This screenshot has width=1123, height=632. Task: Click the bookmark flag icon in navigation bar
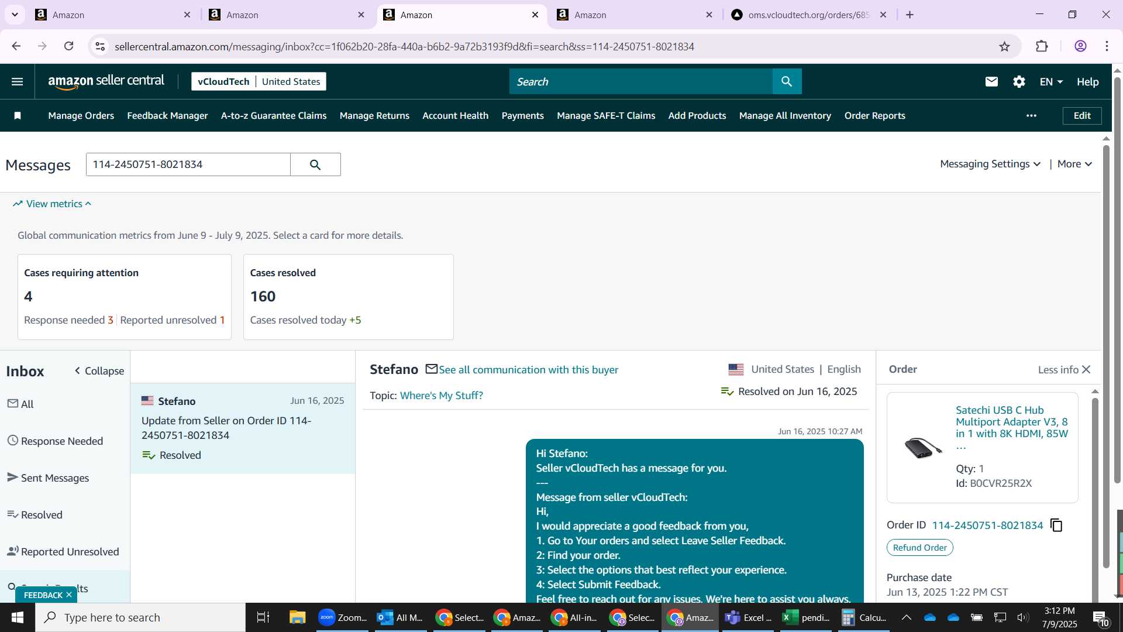pyautogui.click(x=18, y=116)
